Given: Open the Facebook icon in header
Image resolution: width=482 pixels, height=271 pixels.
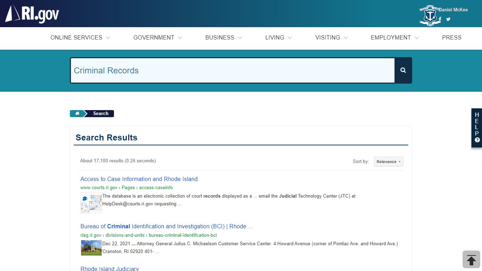Looking at the screenshot, I should coord(440,19).
